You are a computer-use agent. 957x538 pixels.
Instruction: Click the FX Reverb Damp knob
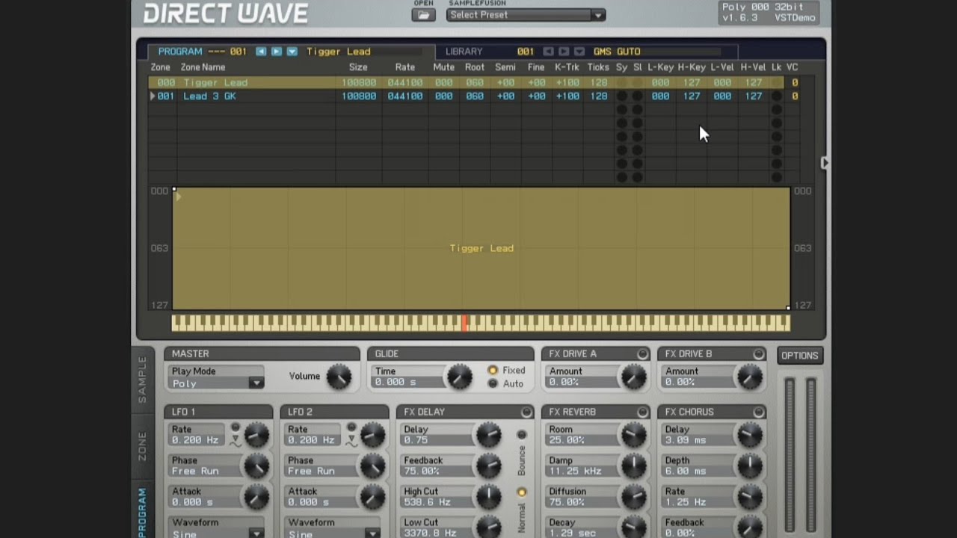tap(633, 466)
